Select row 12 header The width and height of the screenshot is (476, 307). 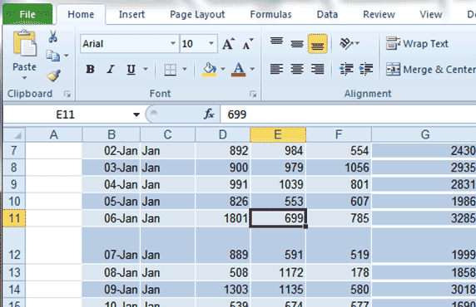[14, 246]
